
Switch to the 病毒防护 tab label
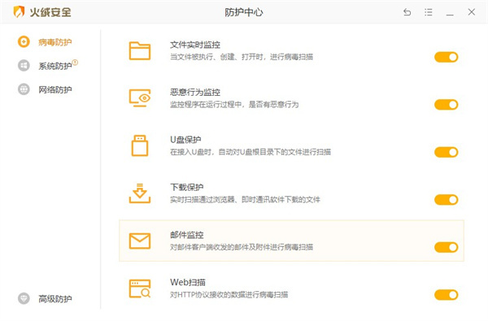click(55, 42)
